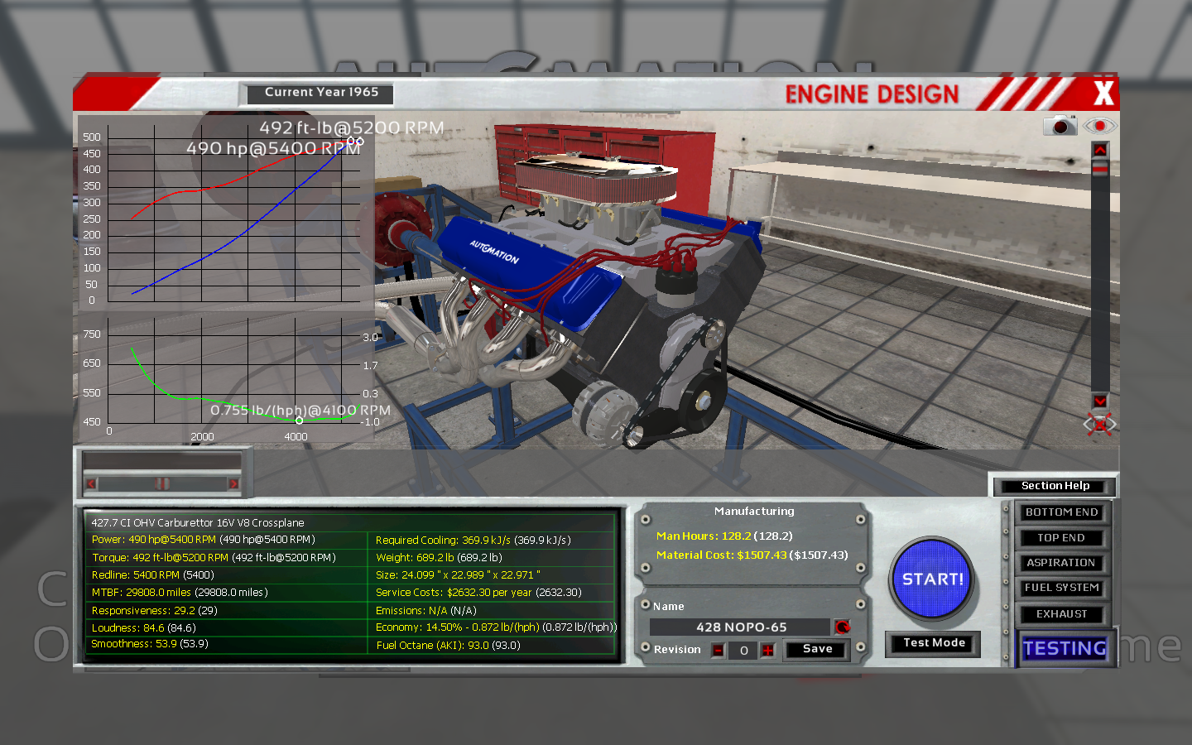This screenshot has width=1192, height=745.
Task: Click the Redline: 5400 RPM stat
Action: tap(152, 575)
